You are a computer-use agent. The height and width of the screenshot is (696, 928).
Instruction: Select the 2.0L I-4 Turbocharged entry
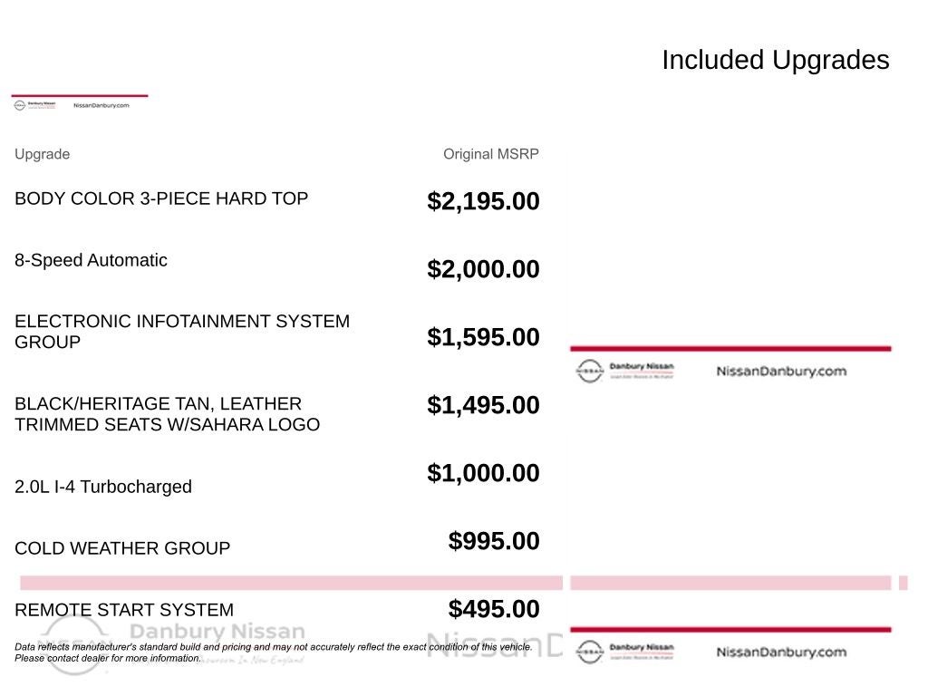103,487
